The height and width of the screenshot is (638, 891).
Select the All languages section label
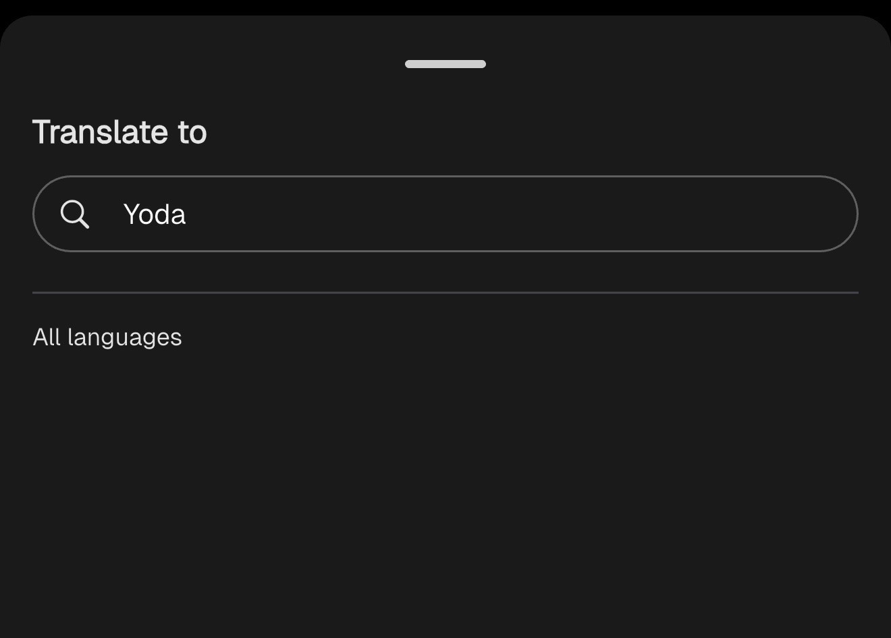107,337
